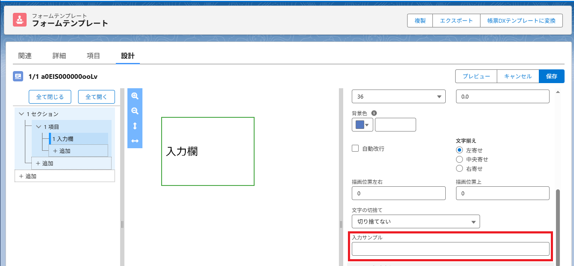574x266 pixels.
Task: Click the 背景色 info help icon
Action: (374, 113)
